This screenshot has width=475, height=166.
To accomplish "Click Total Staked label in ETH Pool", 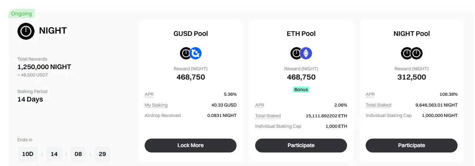I will [x=268, y=116].
